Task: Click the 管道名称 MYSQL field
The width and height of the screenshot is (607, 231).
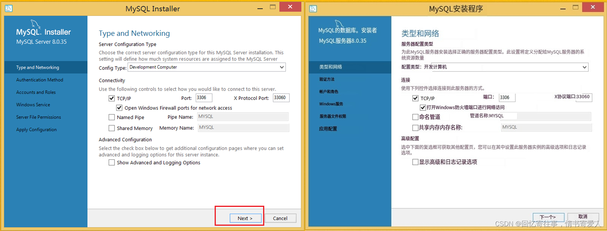Action: pos(540,116)
